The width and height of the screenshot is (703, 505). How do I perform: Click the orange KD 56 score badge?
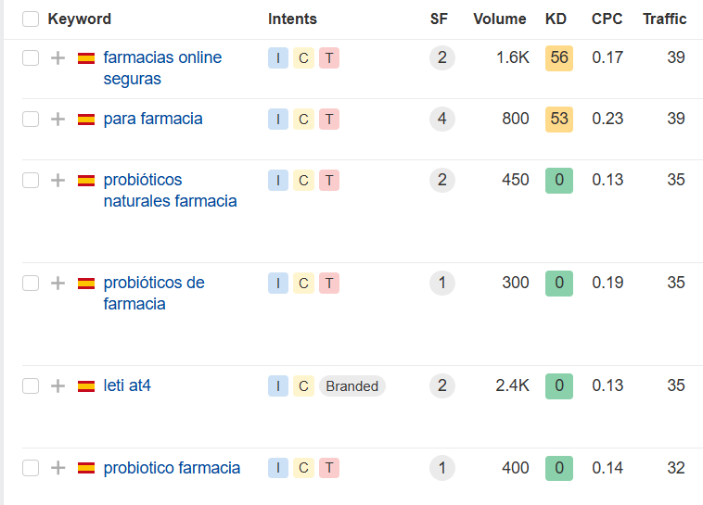tap(559, 57)
